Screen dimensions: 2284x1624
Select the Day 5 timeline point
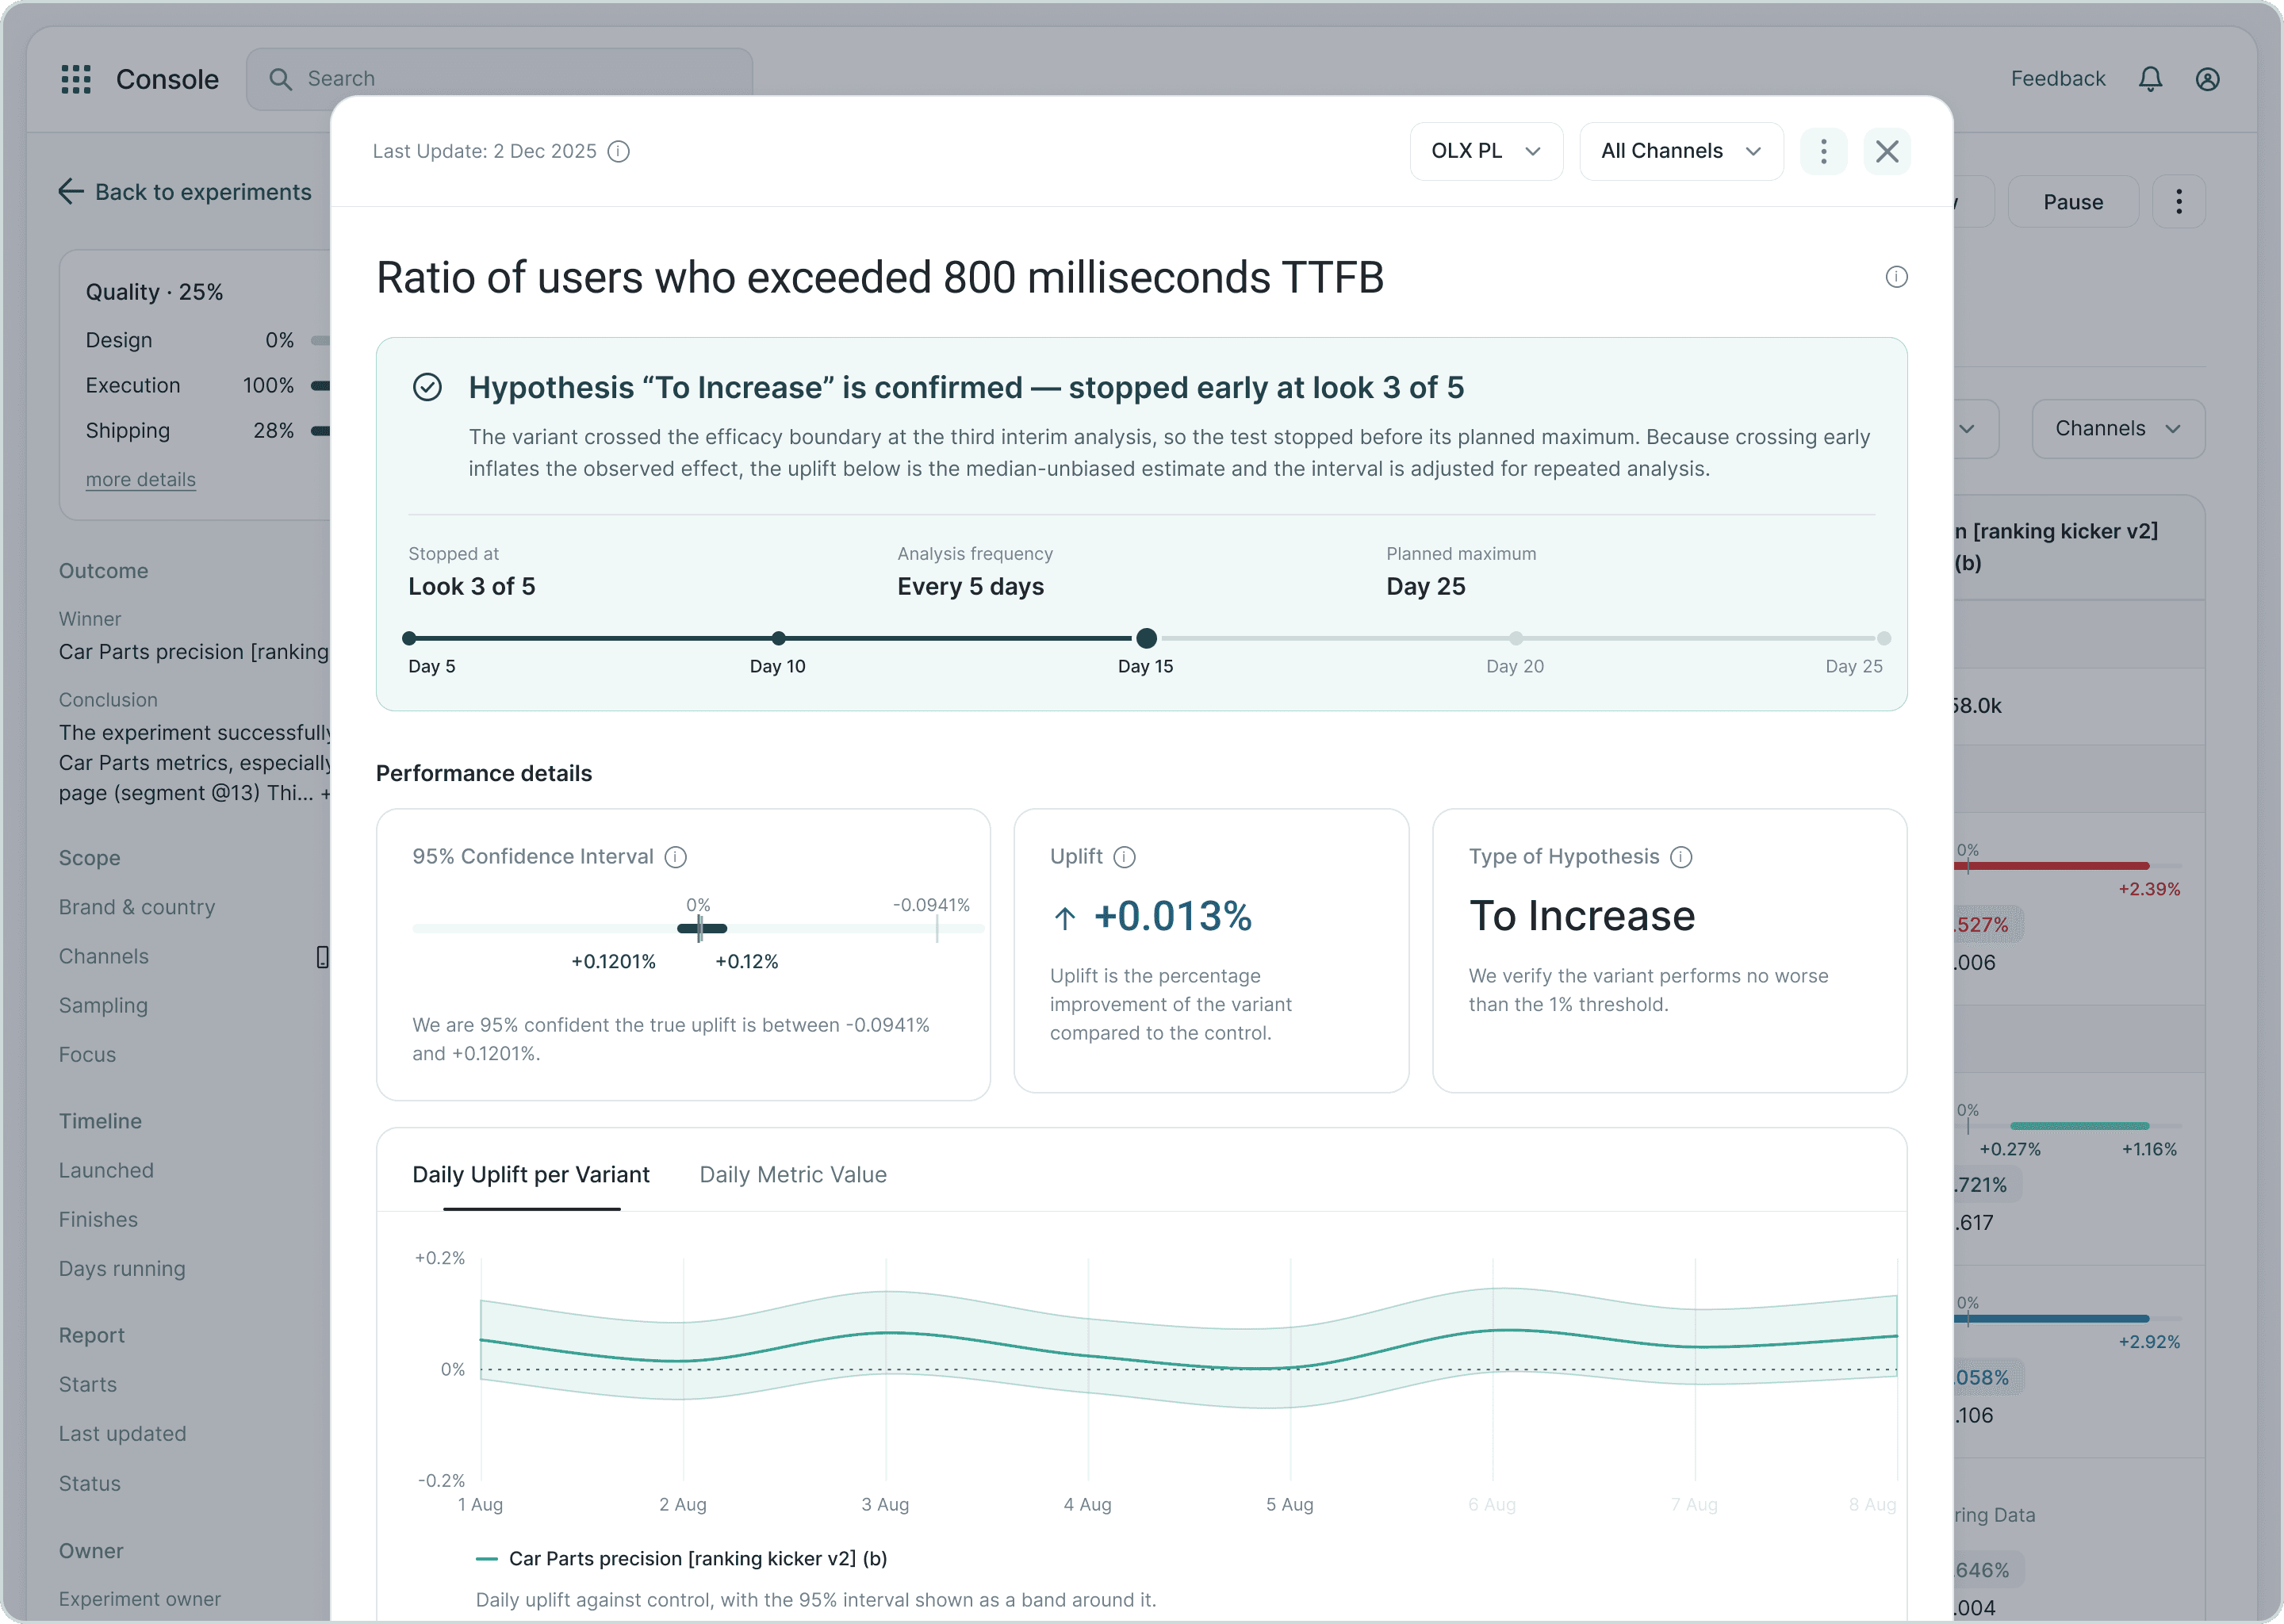(x=409, y=638)
